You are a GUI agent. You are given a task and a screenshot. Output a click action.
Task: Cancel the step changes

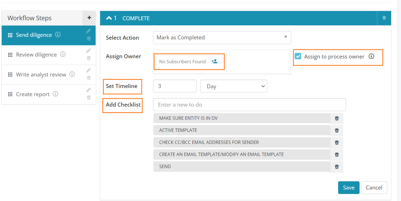point(374,188)
